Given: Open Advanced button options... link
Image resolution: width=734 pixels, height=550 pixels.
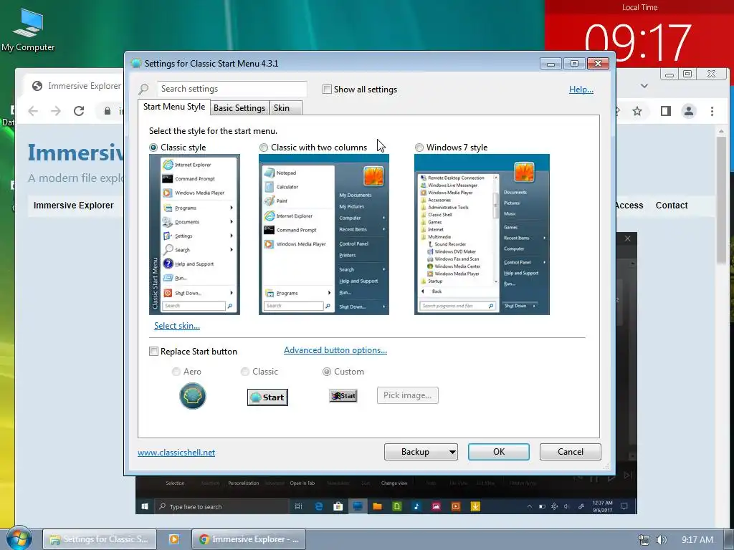Looking at the screenshot, I should point(335,349).
